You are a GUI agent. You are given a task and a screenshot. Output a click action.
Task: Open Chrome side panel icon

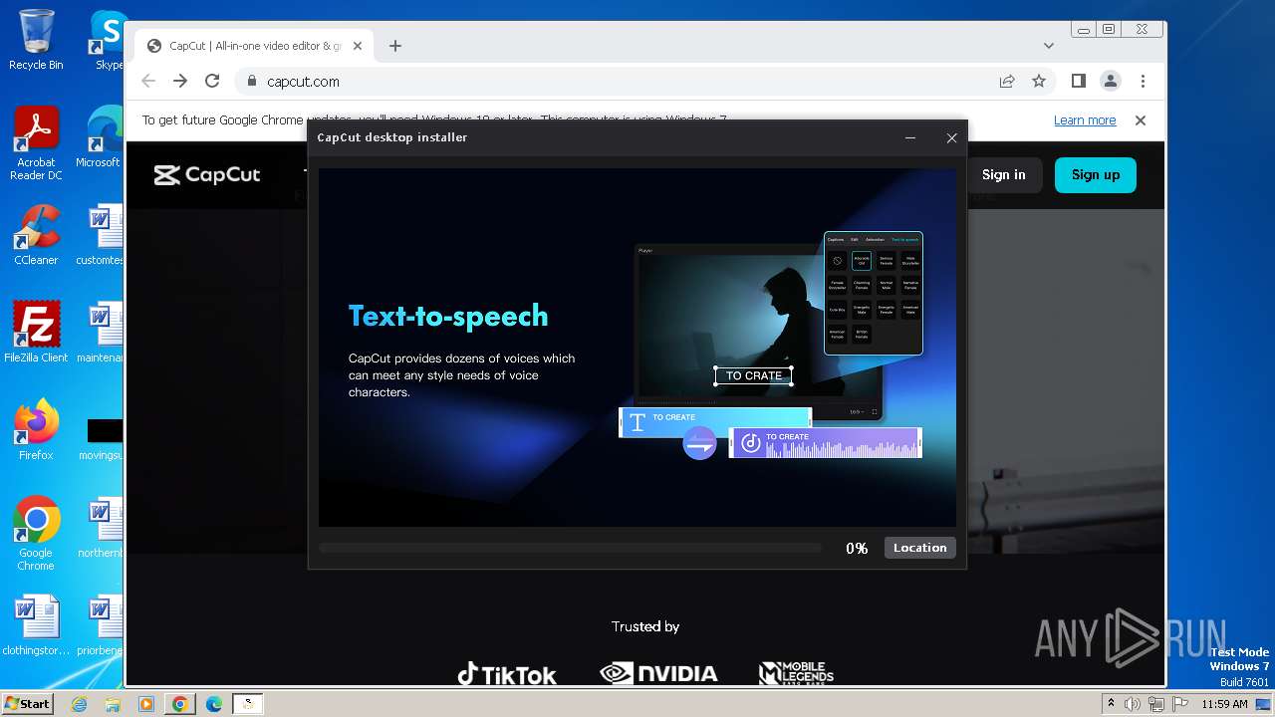[1078, 82]
